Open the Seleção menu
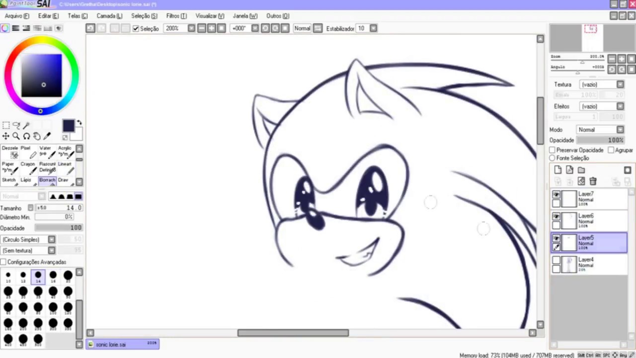636x358 pixels. [x=144, y=16]
